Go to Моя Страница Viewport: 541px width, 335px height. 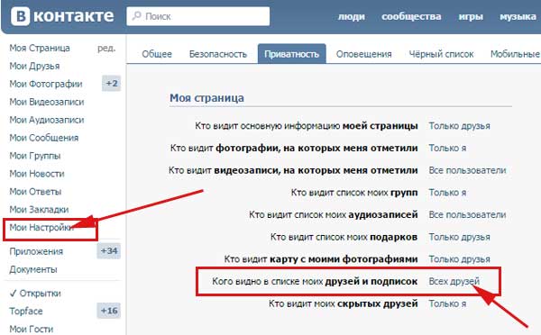40,48
